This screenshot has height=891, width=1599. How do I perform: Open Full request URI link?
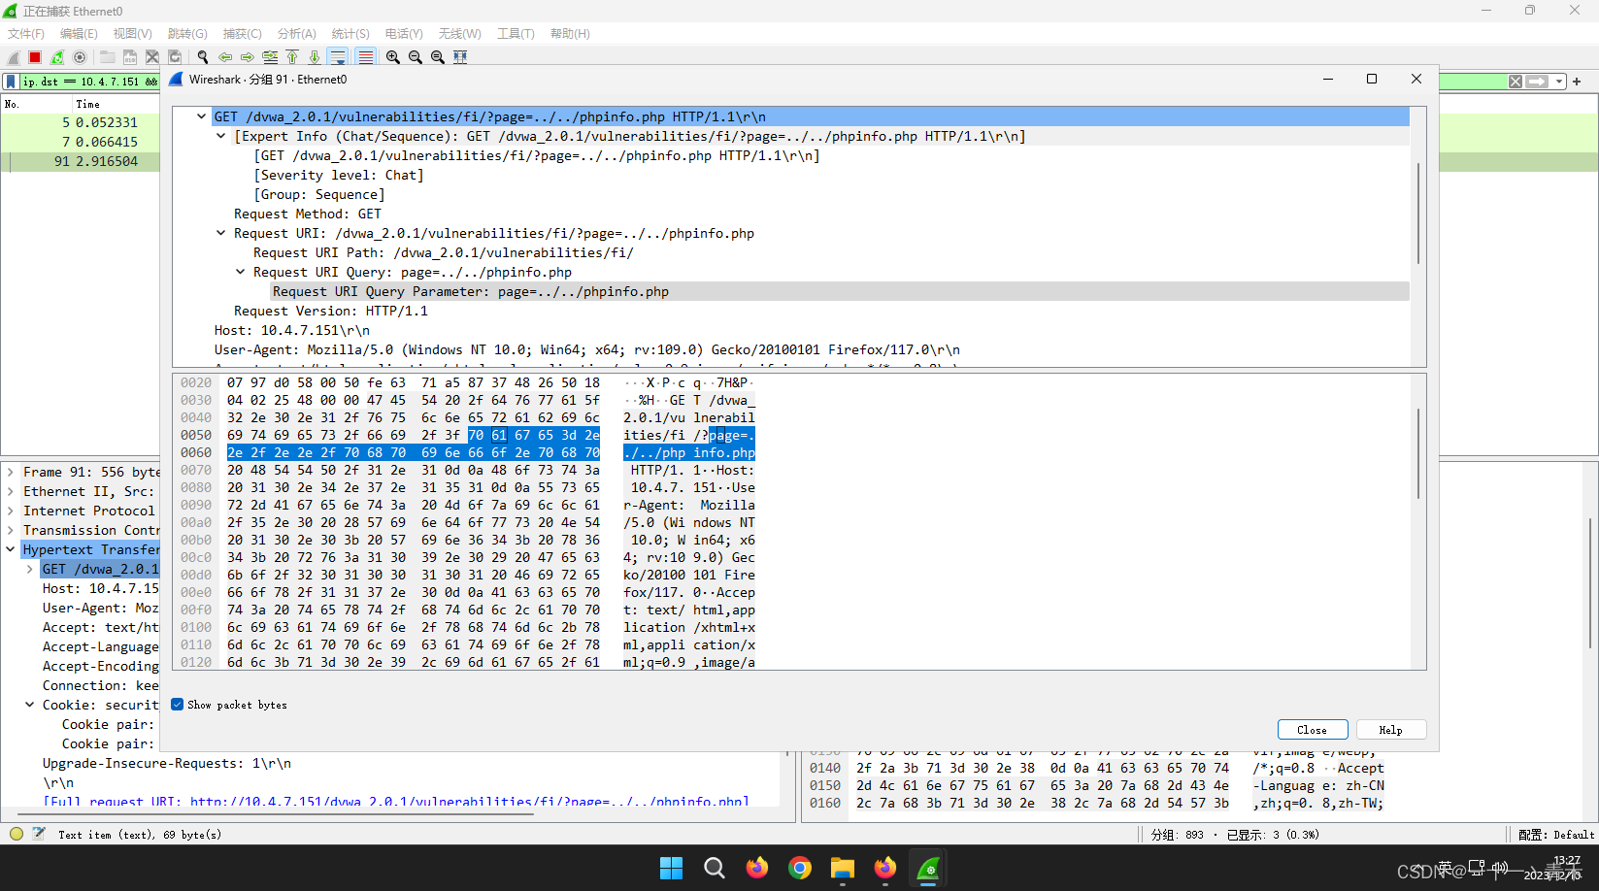click(x=469, y=802)
